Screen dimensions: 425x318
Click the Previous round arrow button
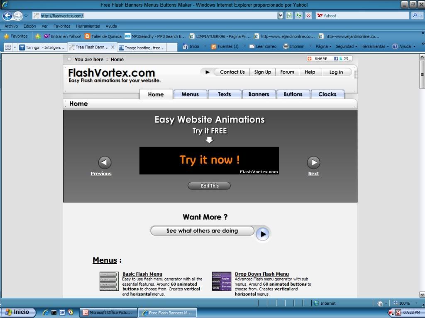click(x=105, y=162)
